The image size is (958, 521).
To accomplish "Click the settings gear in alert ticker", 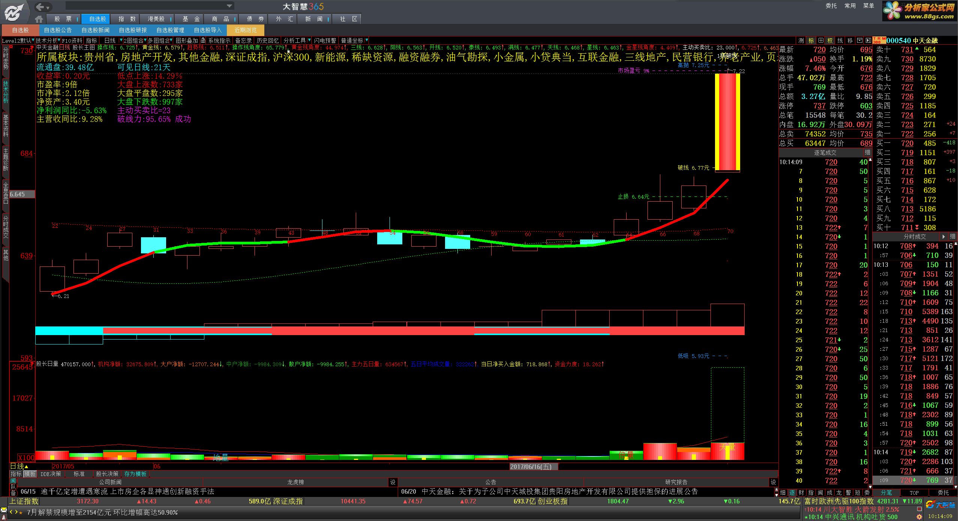I will (919, 517).
